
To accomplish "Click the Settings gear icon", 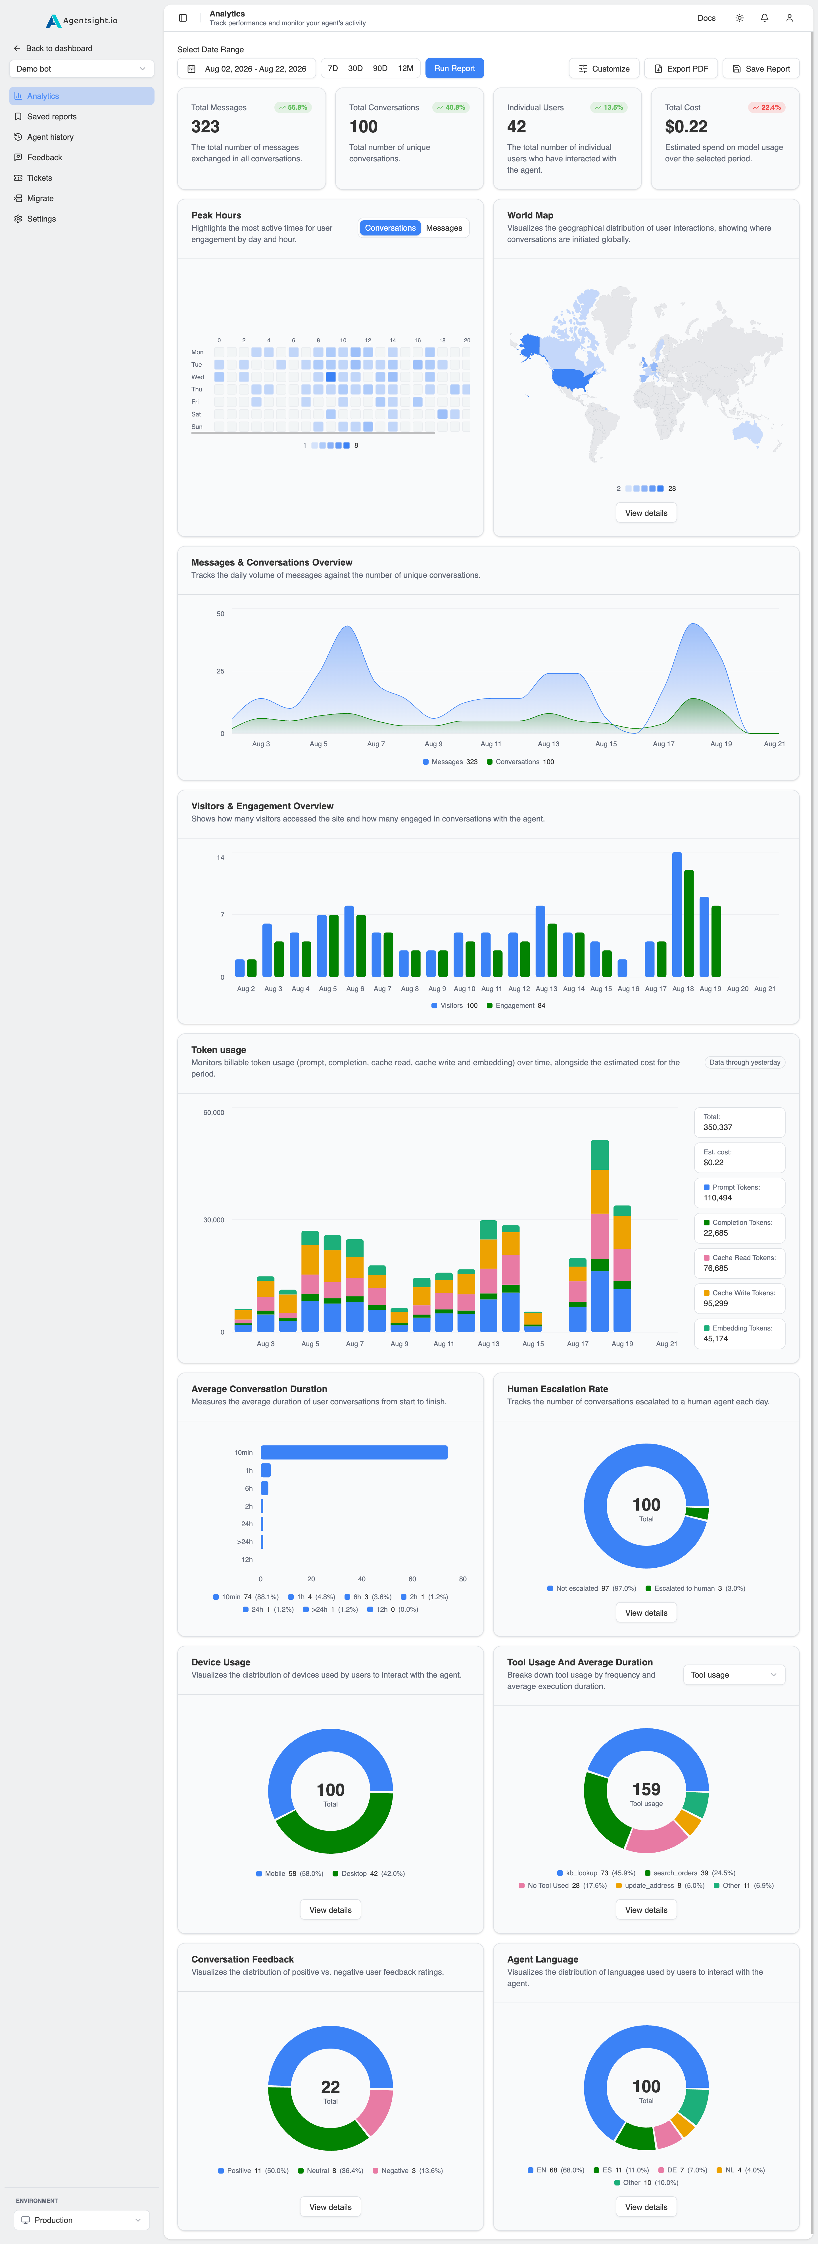I will 18,219.
